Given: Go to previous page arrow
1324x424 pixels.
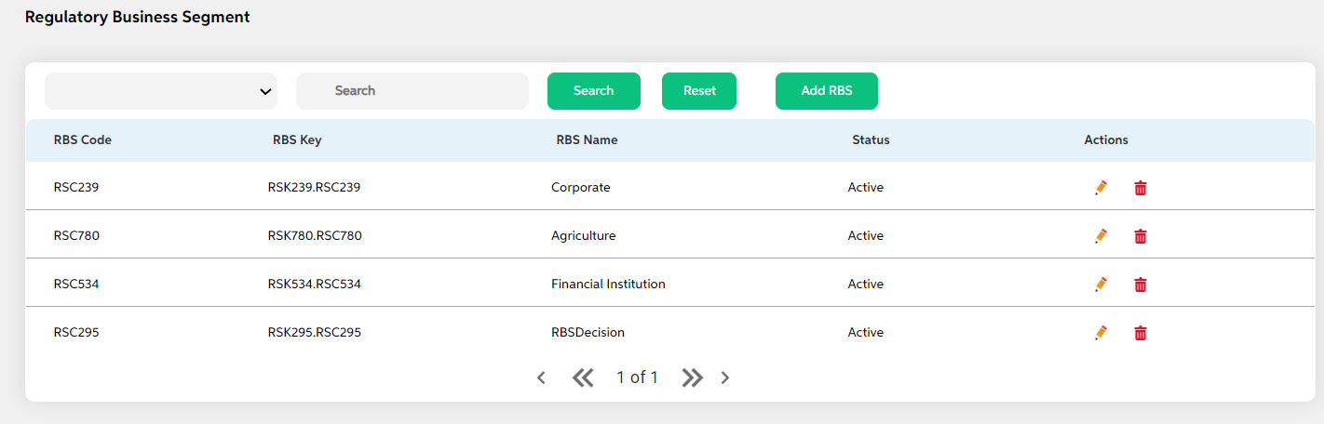Looking at the screenshot, I should pyautogui.click(x=541, y=378).
